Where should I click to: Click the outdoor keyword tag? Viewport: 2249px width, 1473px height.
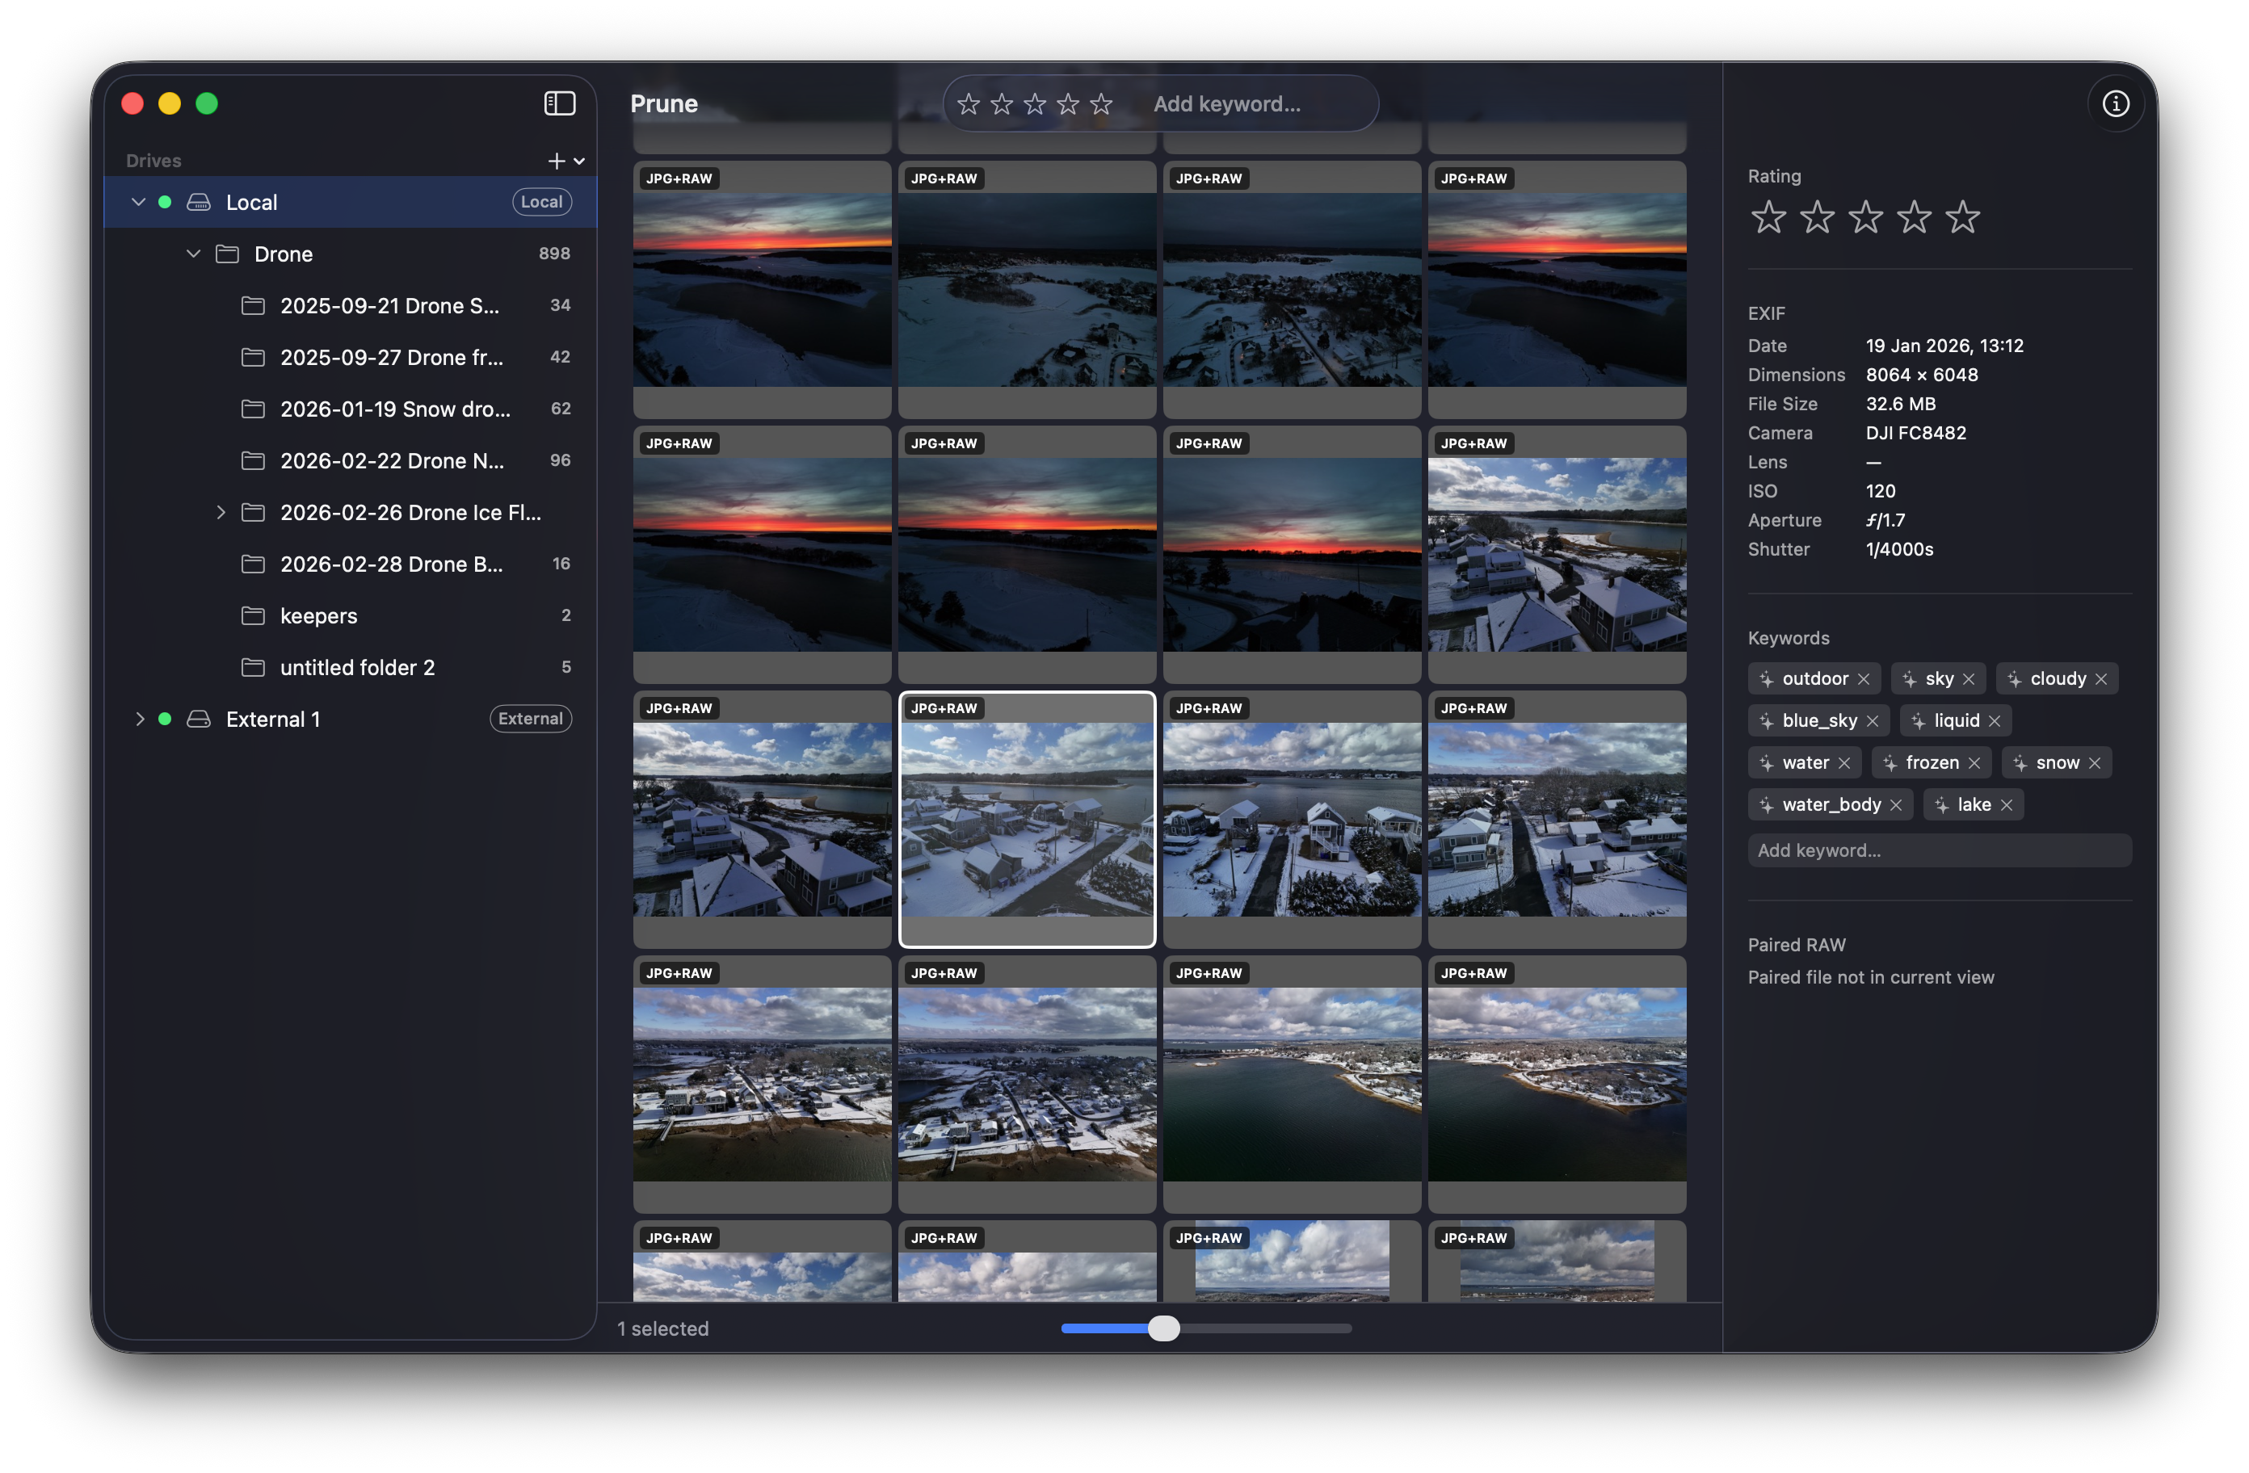click(1814, 679)
